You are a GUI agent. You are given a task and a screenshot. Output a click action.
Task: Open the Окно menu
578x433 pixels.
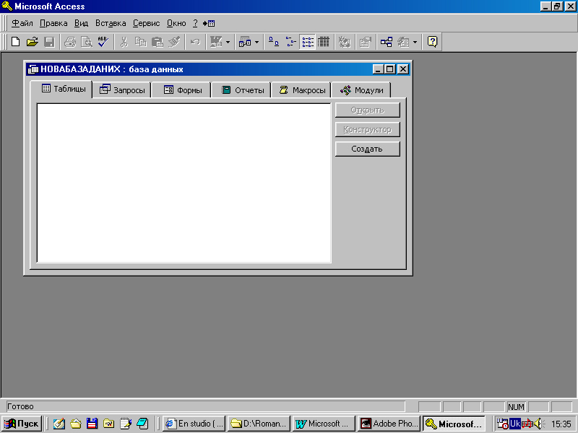(x=176, y=23)
